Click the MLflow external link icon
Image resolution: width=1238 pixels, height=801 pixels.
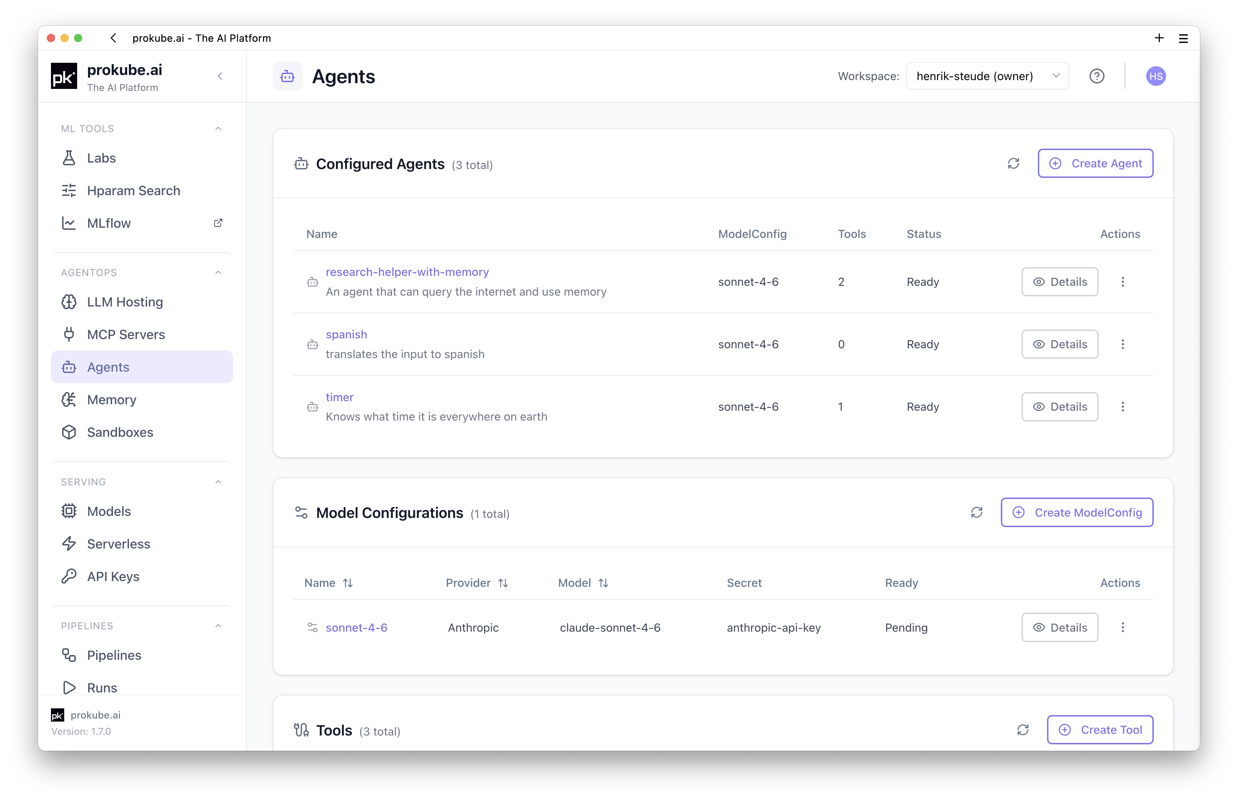pos(218,223)
